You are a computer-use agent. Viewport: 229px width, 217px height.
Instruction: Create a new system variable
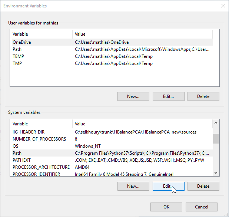coord(133,186)
